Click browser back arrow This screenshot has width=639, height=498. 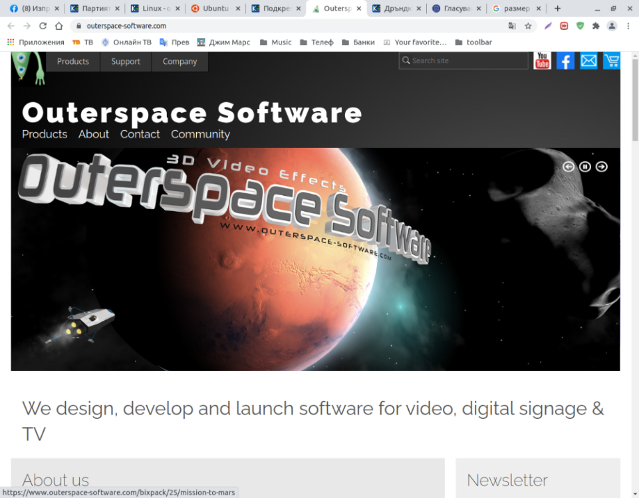tap(11, 26)
